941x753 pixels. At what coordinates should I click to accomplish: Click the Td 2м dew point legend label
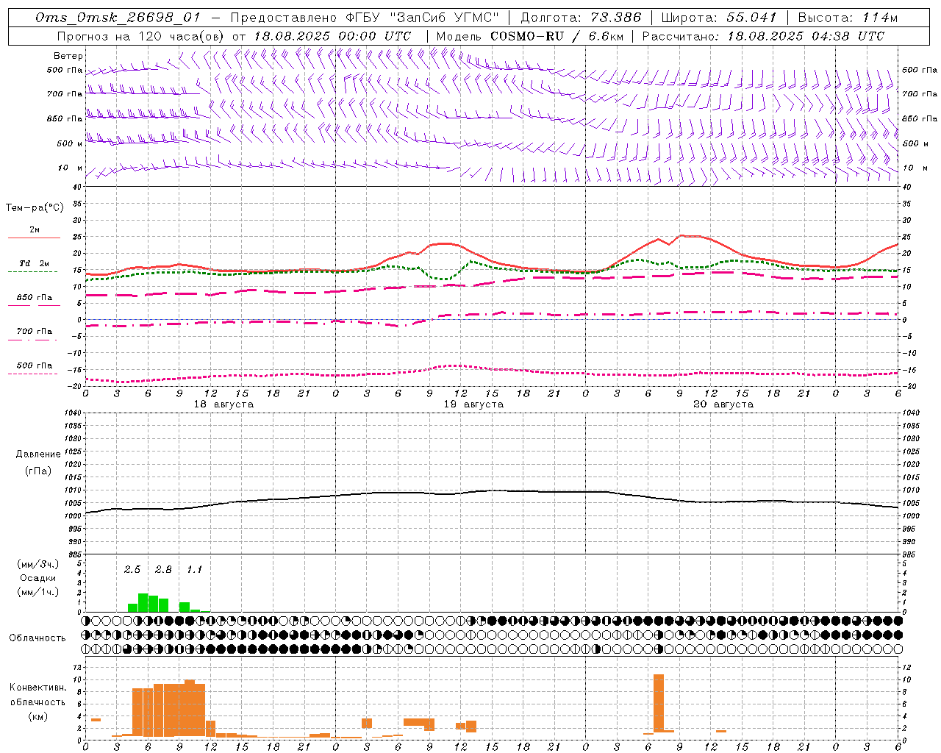(x=35, y=263)
